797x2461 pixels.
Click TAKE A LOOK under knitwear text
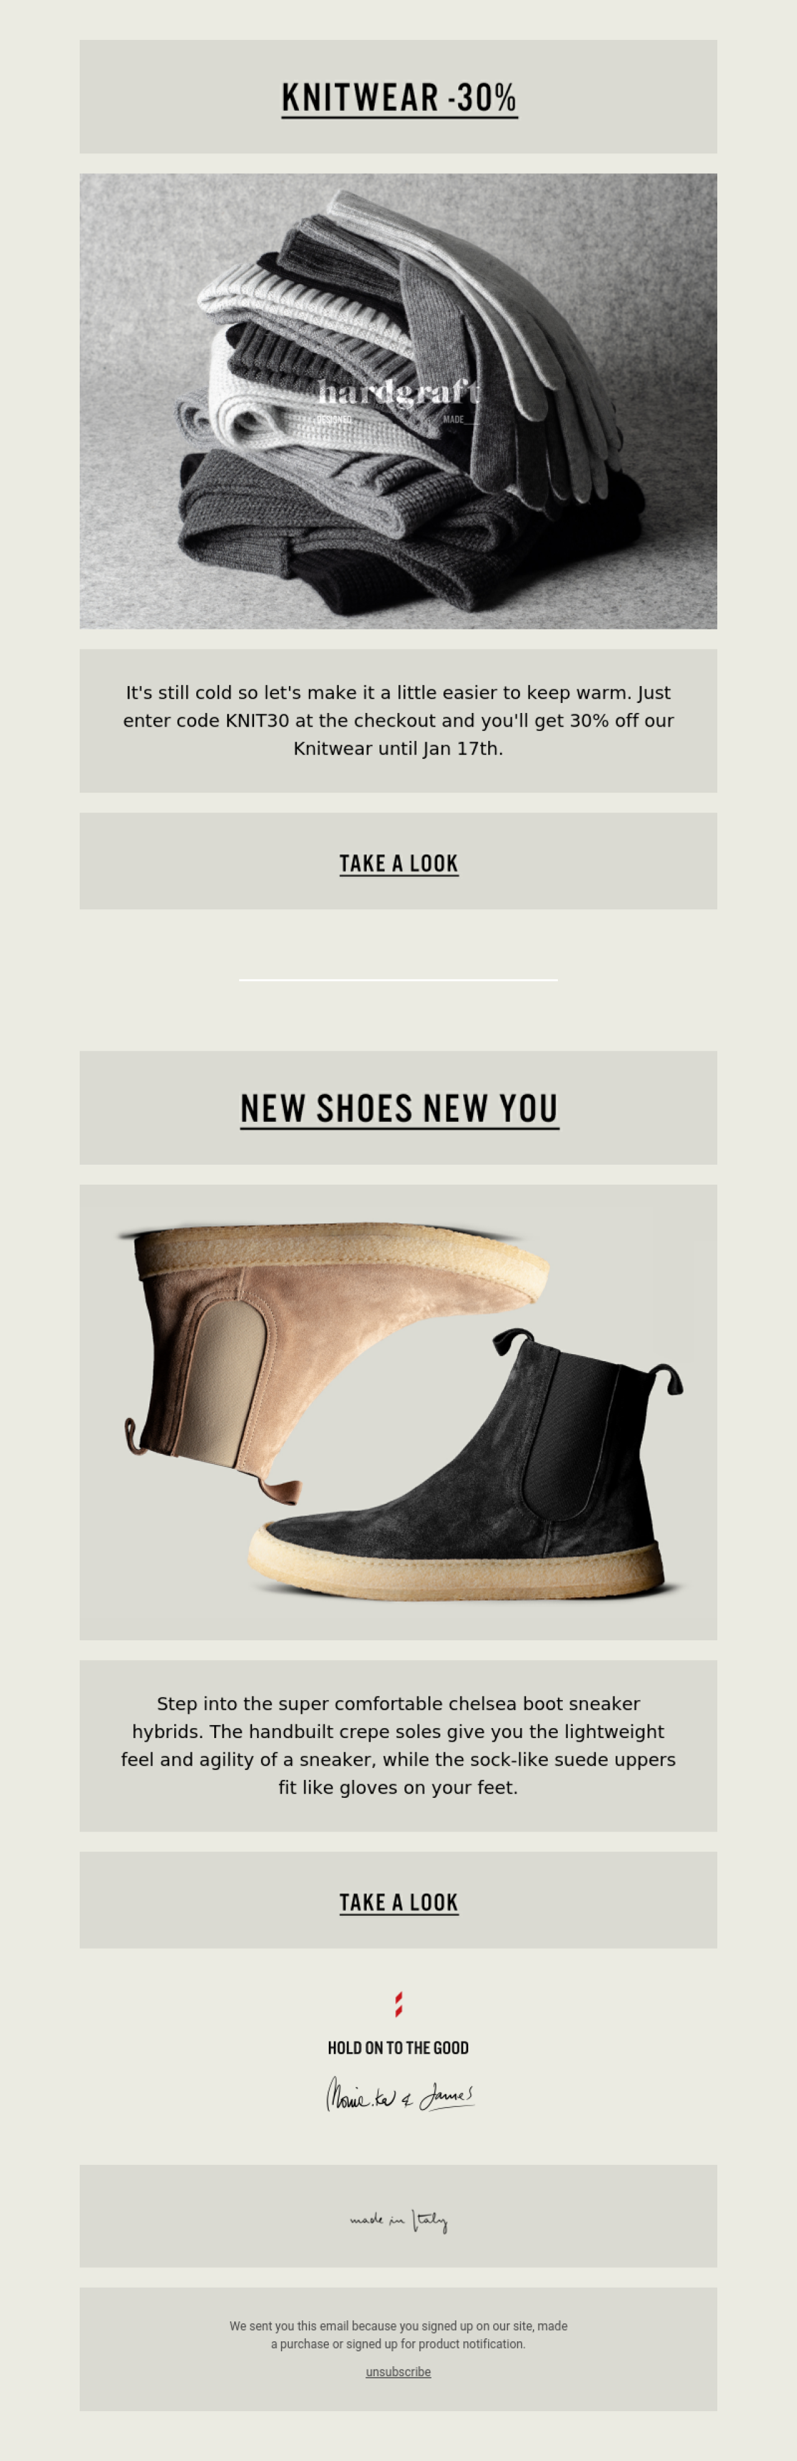(x=399, y=864)
